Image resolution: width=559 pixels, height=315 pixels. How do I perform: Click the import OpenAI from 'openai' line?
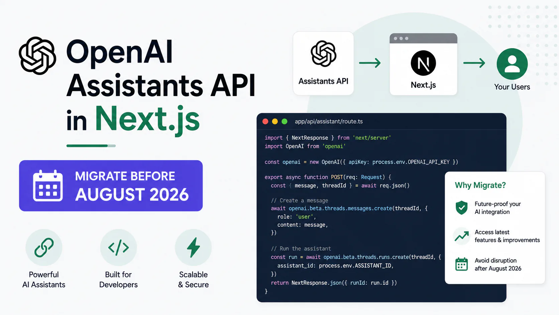pyautogui.click(x=305, y=146)
